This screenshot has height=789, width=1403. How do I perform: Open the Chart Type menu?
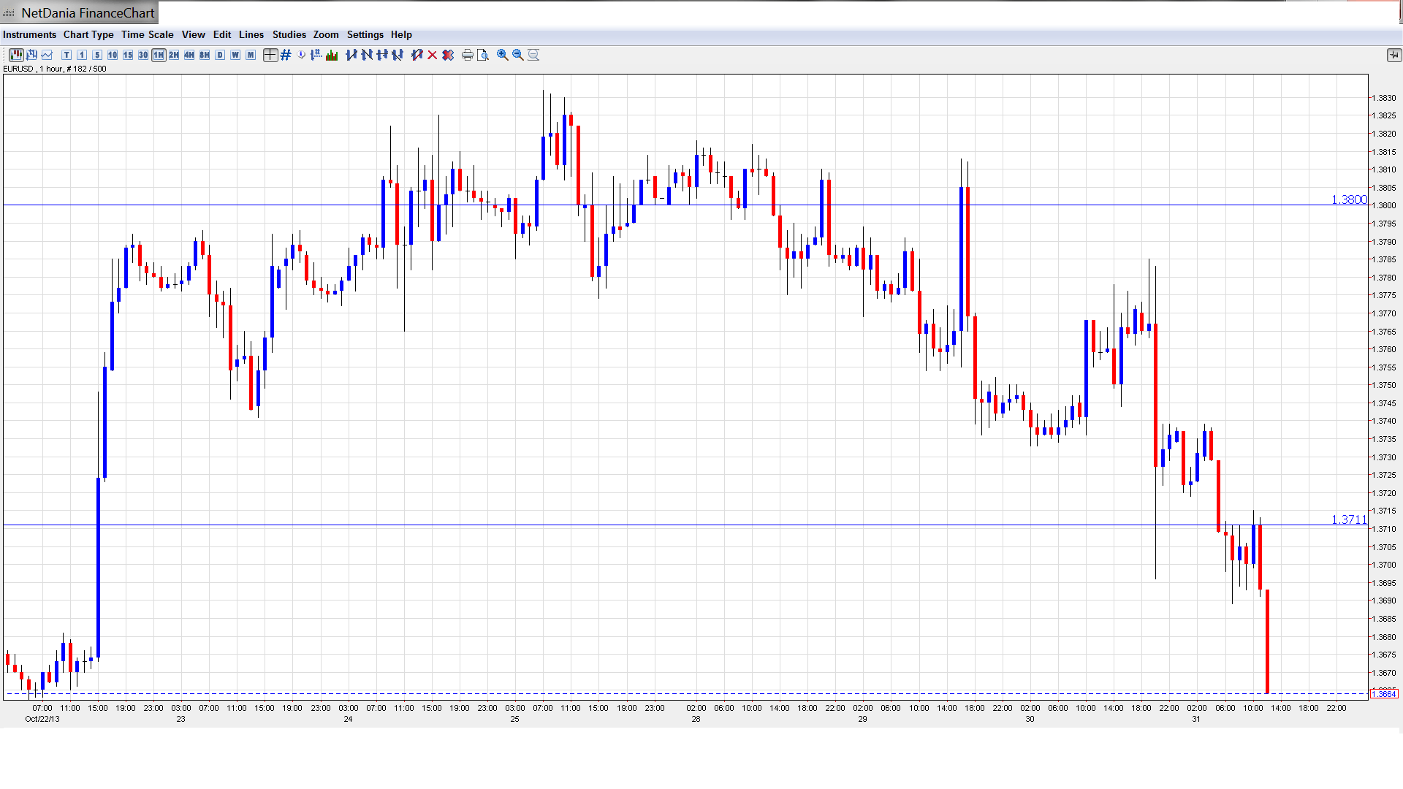pos(88,34)
